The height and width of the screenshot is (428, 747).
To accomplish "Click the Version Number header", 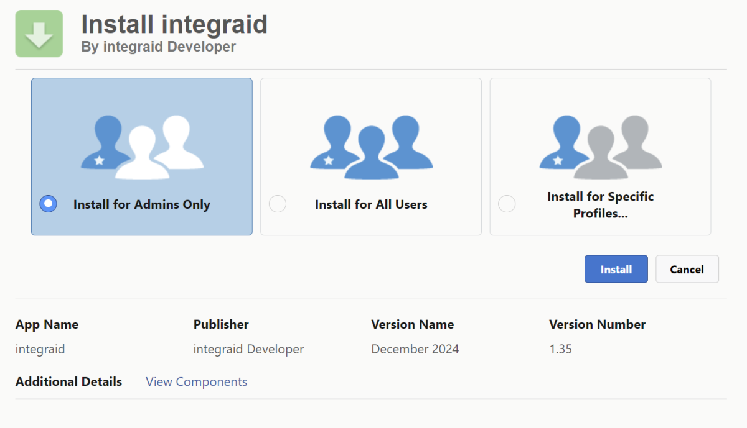I will pyautogui.click(x=598, y=324).
